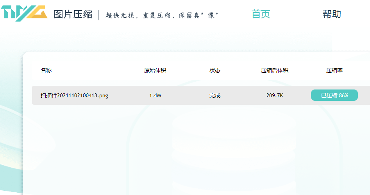Select file name 扫描件20211102100413.png

coord(74,95)
